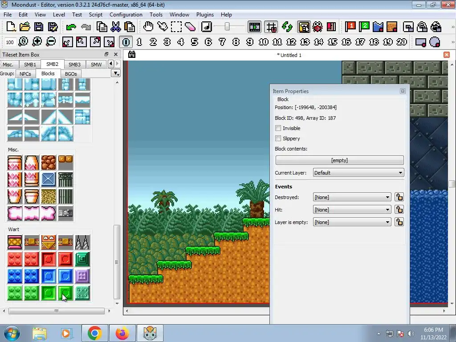Toggle the Invisible checkbox
Image resolution: width=456 pixels, height=342 pixels.
coord(278,128)
